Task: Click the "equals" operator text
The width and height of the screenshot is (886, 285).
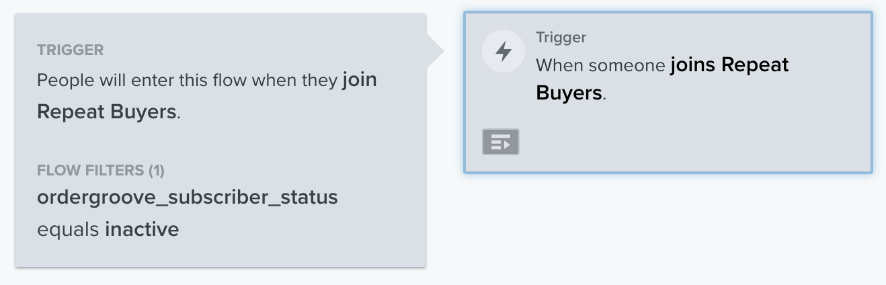Action: [69, 231]
